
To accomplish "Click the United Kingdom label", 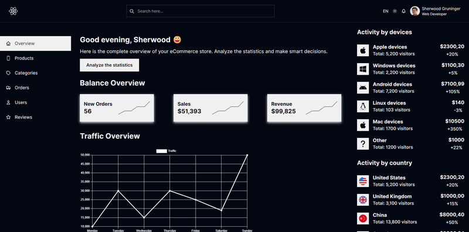I will (392, 196).
